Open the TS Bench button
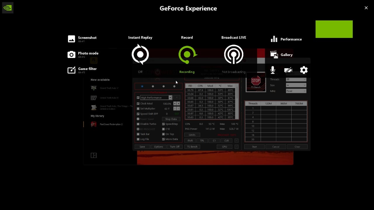Viewport: 374px width, 210px height. click(x=192, y=147)
